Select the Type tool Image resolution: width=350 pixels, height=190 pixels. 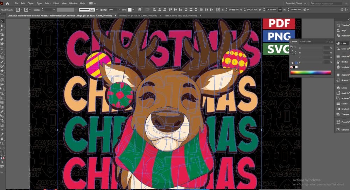pyautogui.click(x=2, y=48)
